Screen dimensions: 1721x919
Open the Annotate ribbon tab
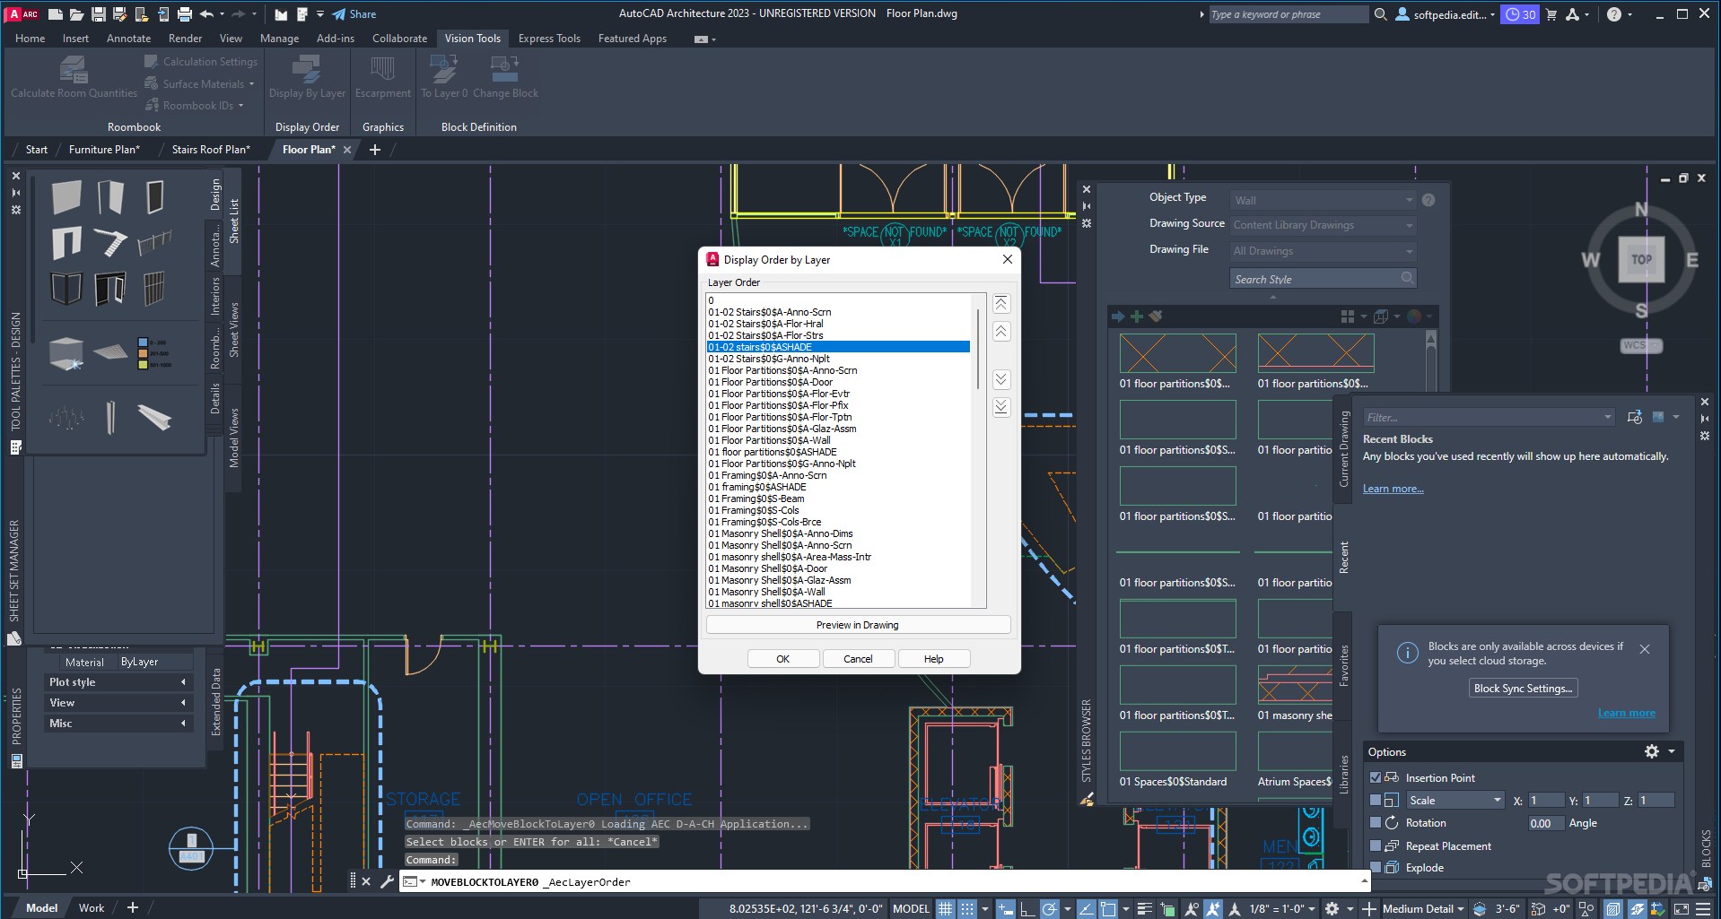(x=128, y=39)
